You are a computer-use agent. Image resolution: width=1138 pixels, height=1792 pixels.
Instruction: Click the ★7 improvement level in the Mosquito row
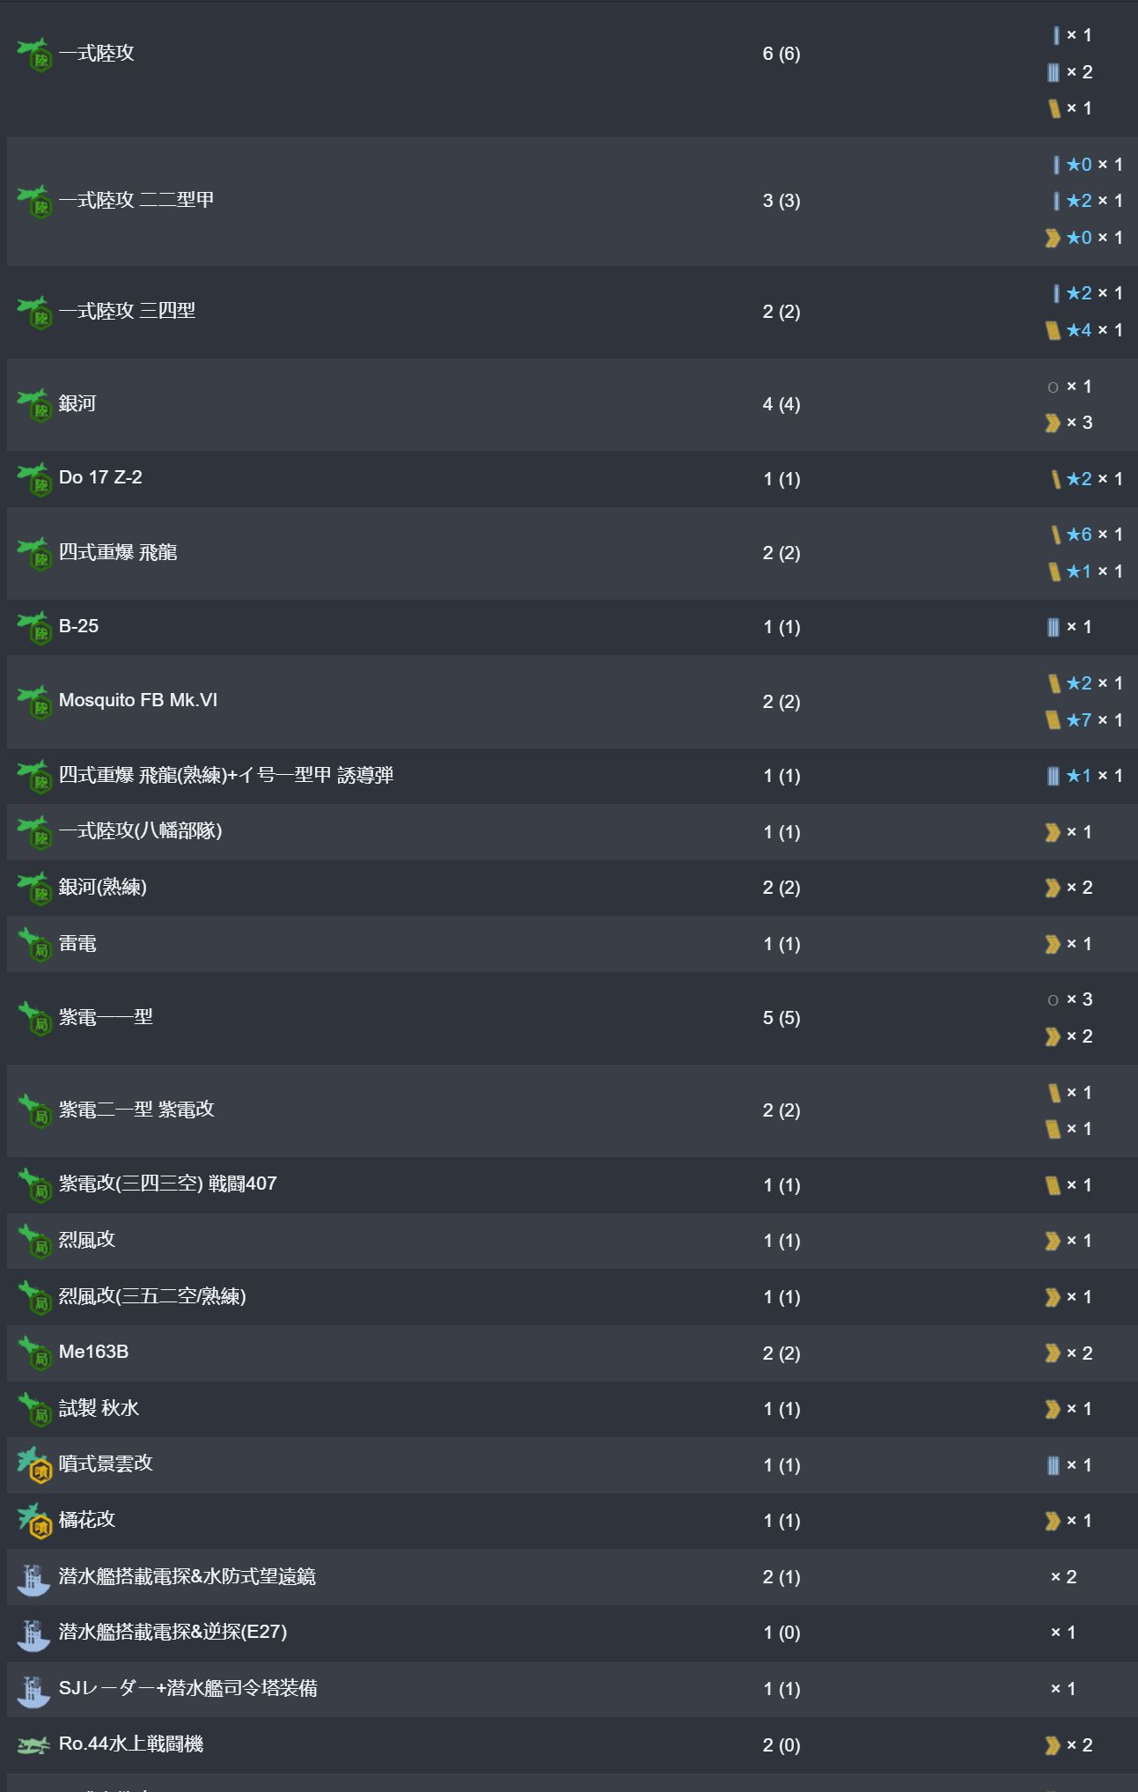point(1079,720)
